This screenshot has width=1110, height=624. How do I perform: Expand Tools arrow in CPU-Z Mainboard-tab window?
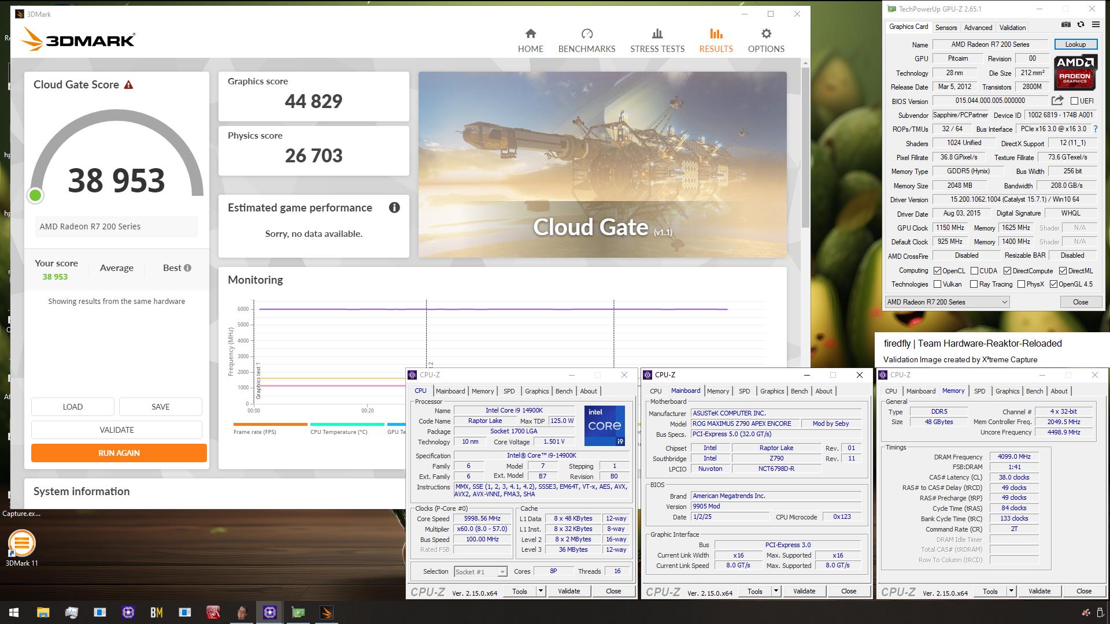[776, 591]
